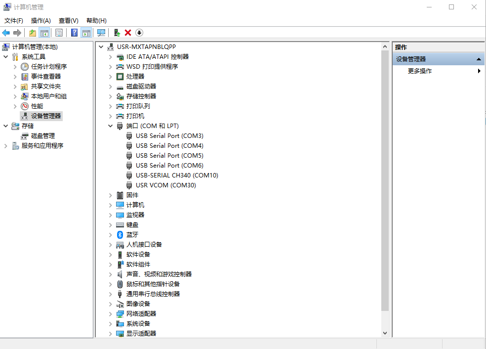Click the camera icon beside 图像设备
The width and height of the screenshot is (486, 349).
coord(120,304)
